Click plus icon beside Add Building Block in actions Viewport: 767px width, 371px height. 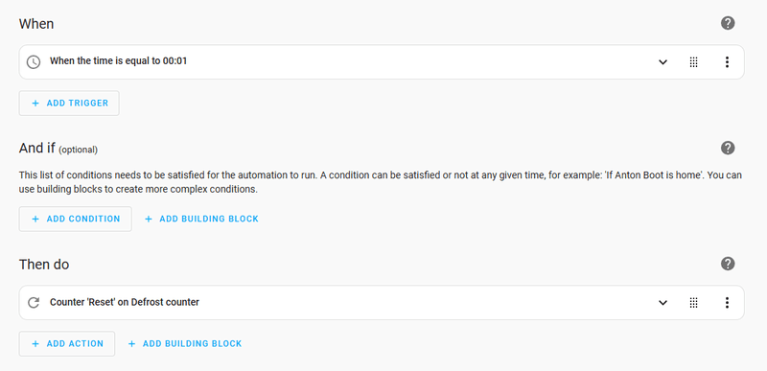[x=131, y=343]
